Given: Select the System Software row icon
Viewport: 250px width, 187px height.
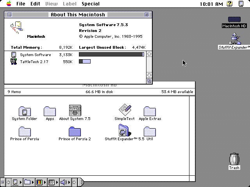Looking at the screenshot, I should pyautogui.click(x=14, y=55).
